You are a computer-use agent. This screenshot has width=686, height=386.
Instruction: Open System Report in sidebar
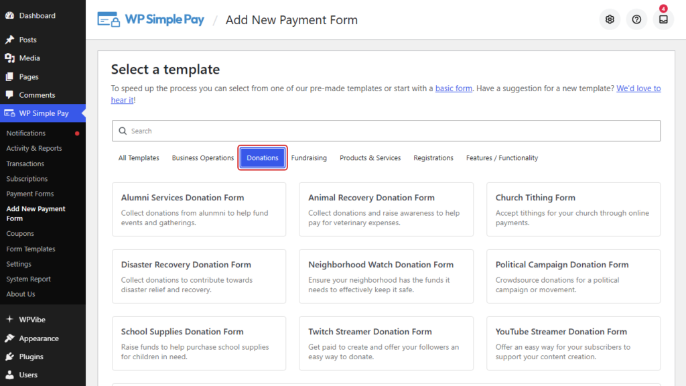(x=28, y=279)
